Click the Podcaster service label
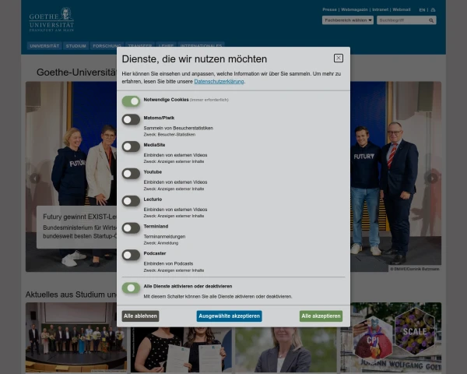 click(155, 253)
